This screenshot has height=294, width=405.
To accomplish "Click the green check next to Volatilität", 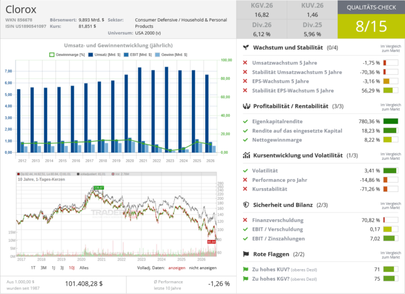I will (245, 170).
